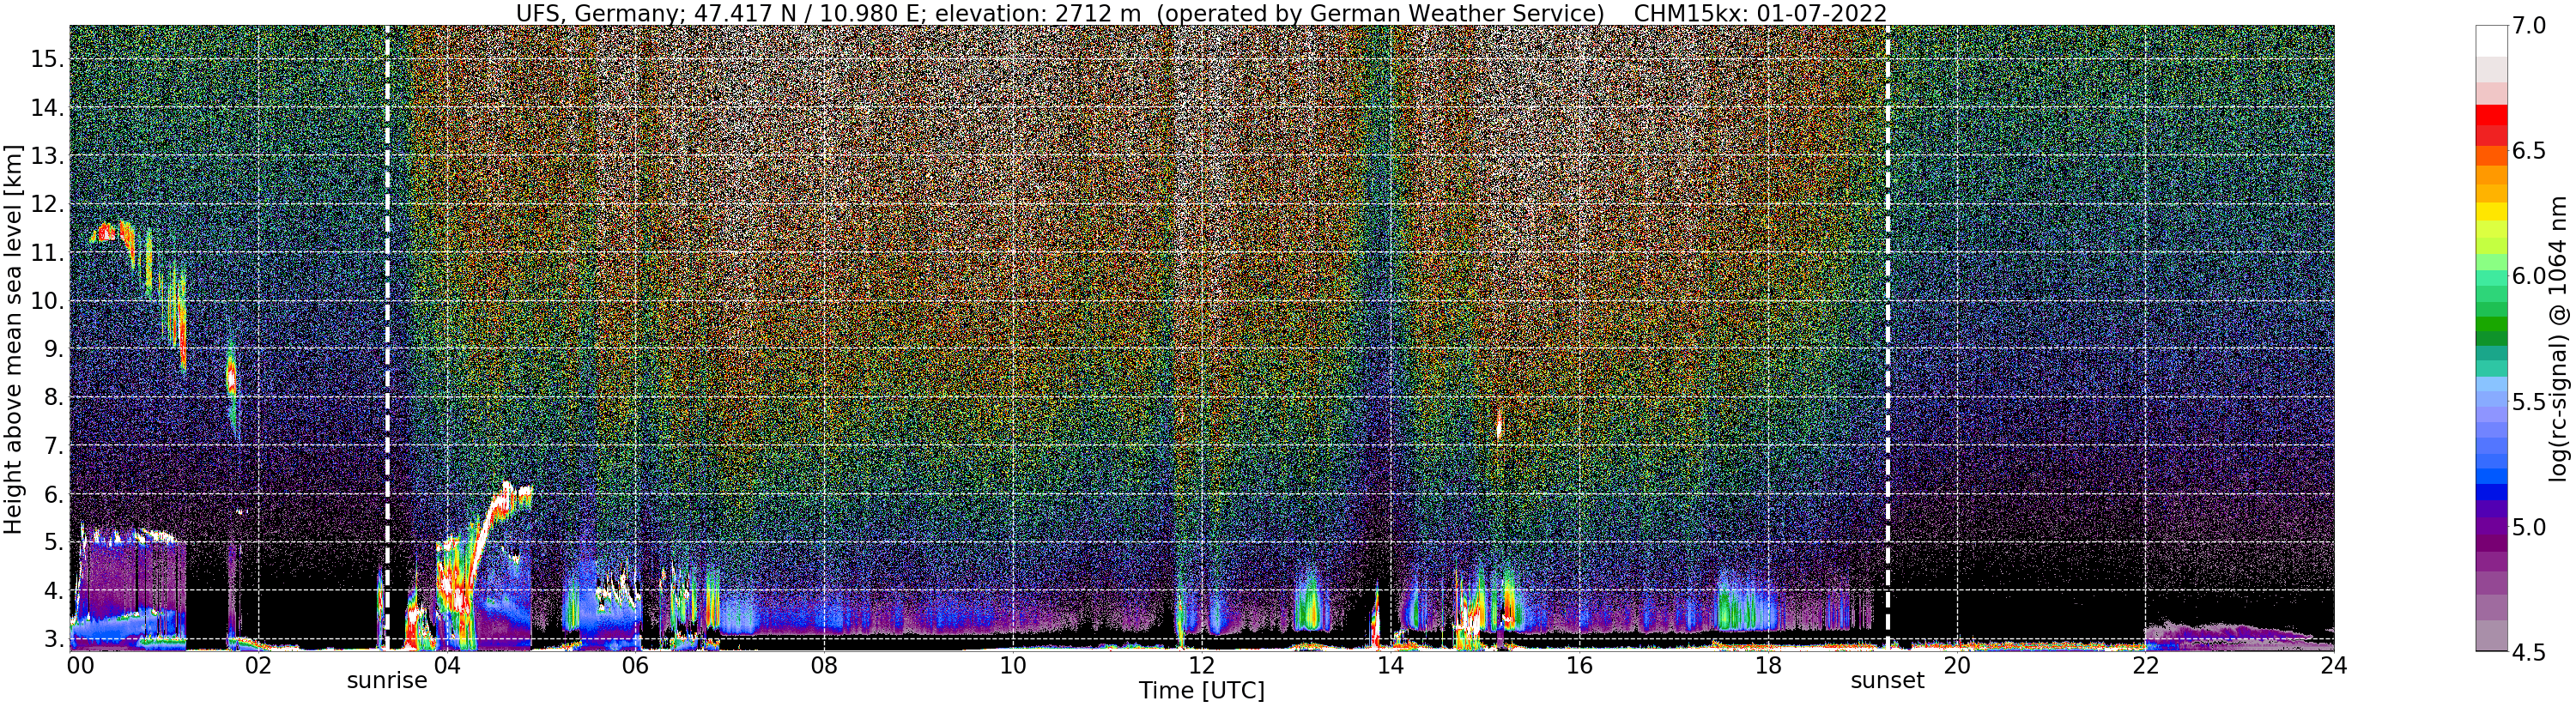Screen dimensions: 2576x707
Task: Click the '8.' height tick label
Action: [53, 397]
